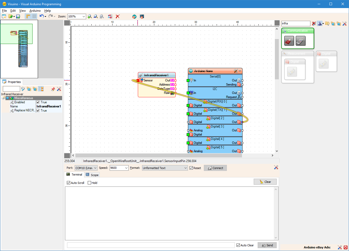Open the Undo history dropdown arrow
This screenshot has height=251, width=349.
45,16
